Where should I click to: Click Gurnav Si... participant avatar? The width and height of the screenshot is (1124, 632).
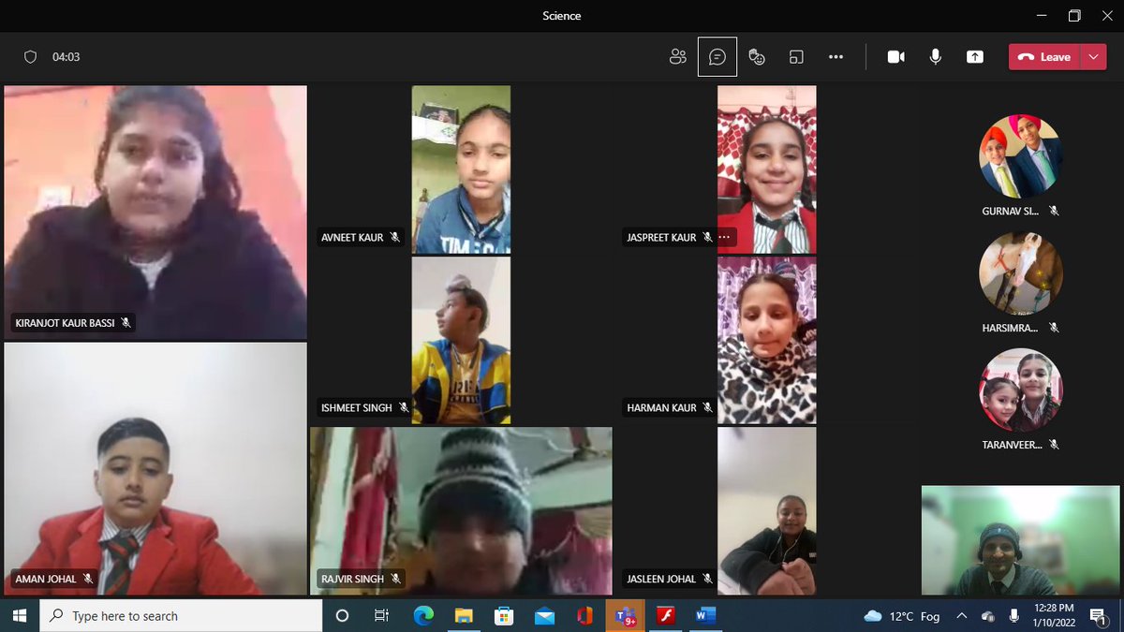[1021, 156]
